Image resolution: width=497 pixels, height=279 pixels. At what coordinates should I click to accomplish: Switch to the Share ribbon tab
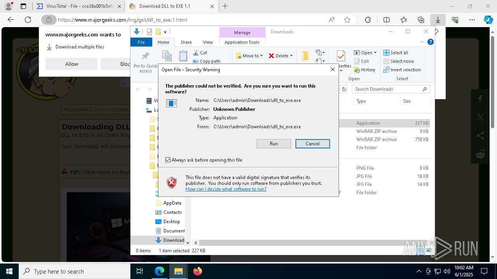point(186,42)
